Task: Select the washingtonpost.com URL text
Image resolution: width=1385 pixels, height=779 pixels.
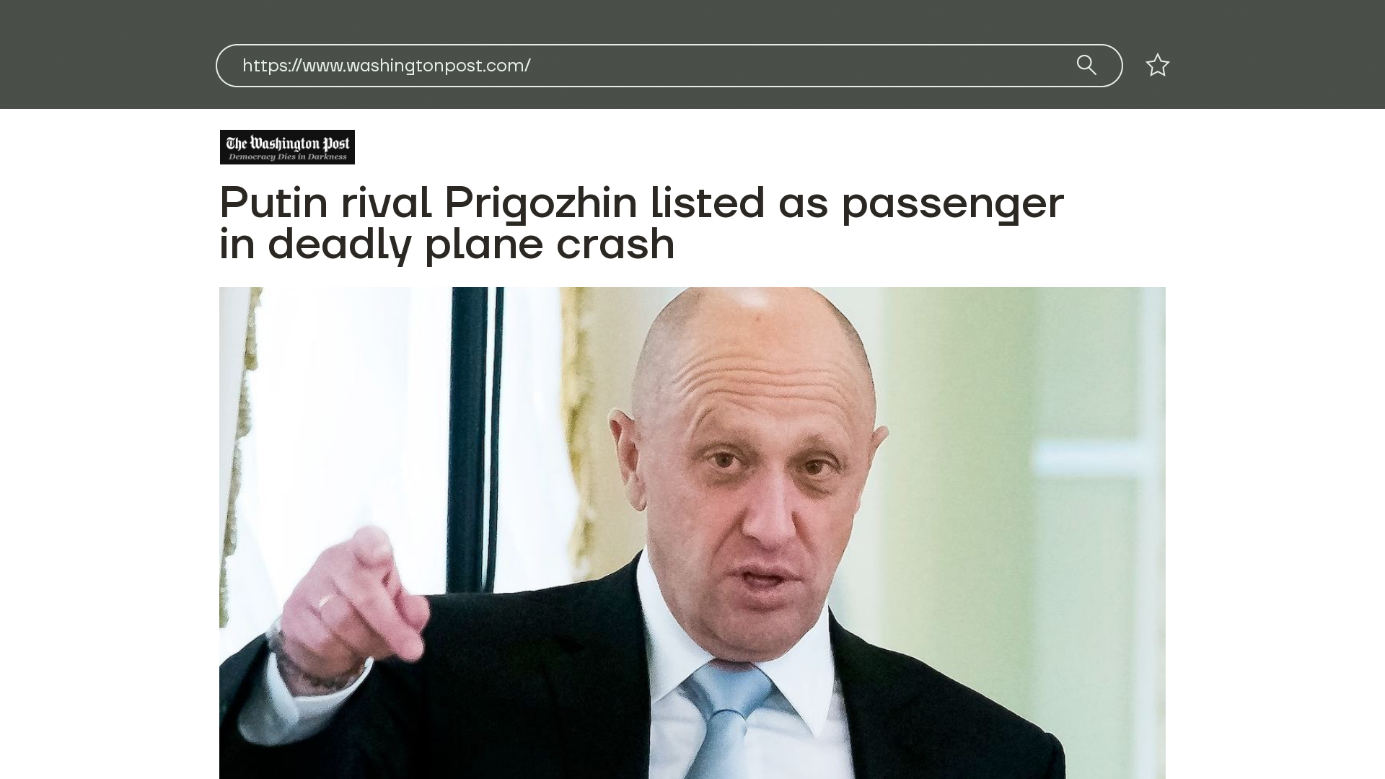Action: point(386,66)
